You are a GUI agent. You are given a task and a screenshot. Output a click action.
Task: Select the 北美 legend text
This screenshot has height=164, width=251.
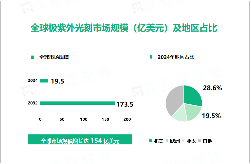coord(158,141)
